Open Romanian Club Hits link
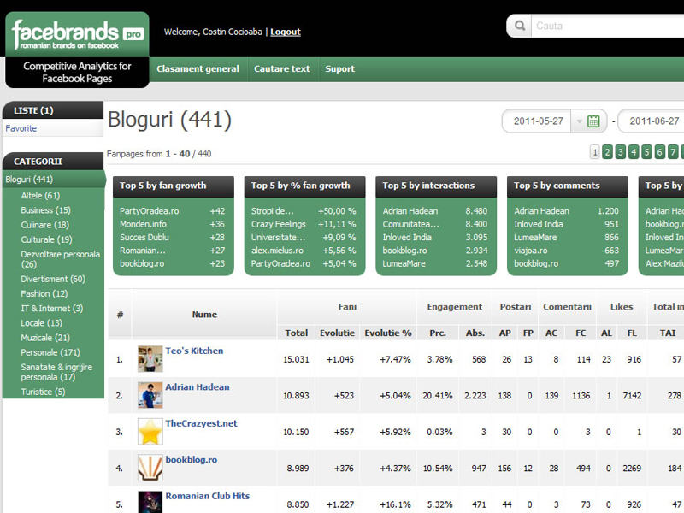 click(207, 496)
